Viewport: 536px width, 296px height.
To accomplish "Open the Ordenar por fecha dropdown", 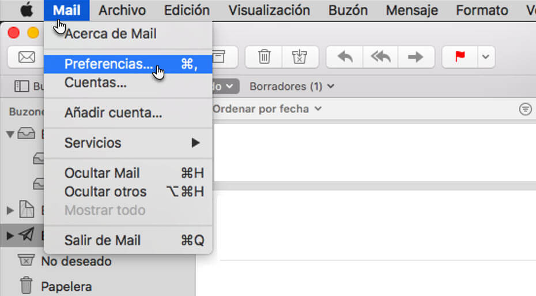I will (x=267, y=109).
